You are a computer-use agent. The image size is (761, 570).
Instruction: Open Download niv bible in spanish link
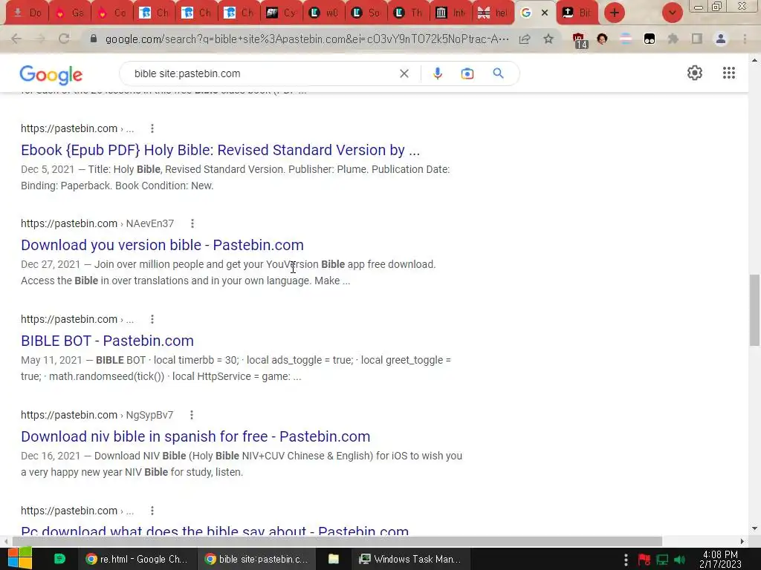pyautogui.click(x=195, y=436)
